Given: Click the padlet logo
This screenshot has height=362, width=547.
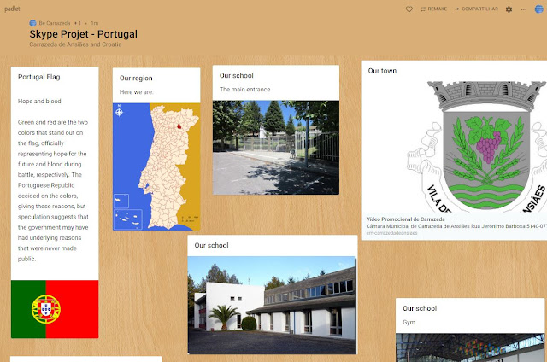Looking at the screenshot, I should pos(12,9).
